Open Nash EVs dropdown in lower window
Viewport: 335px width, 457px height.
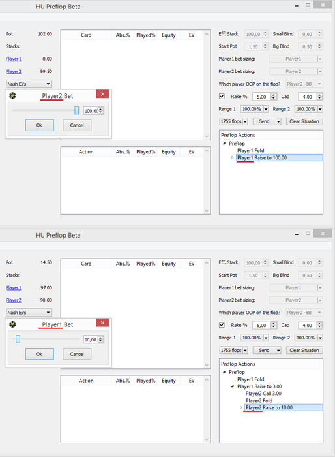(x=29, y=313)
